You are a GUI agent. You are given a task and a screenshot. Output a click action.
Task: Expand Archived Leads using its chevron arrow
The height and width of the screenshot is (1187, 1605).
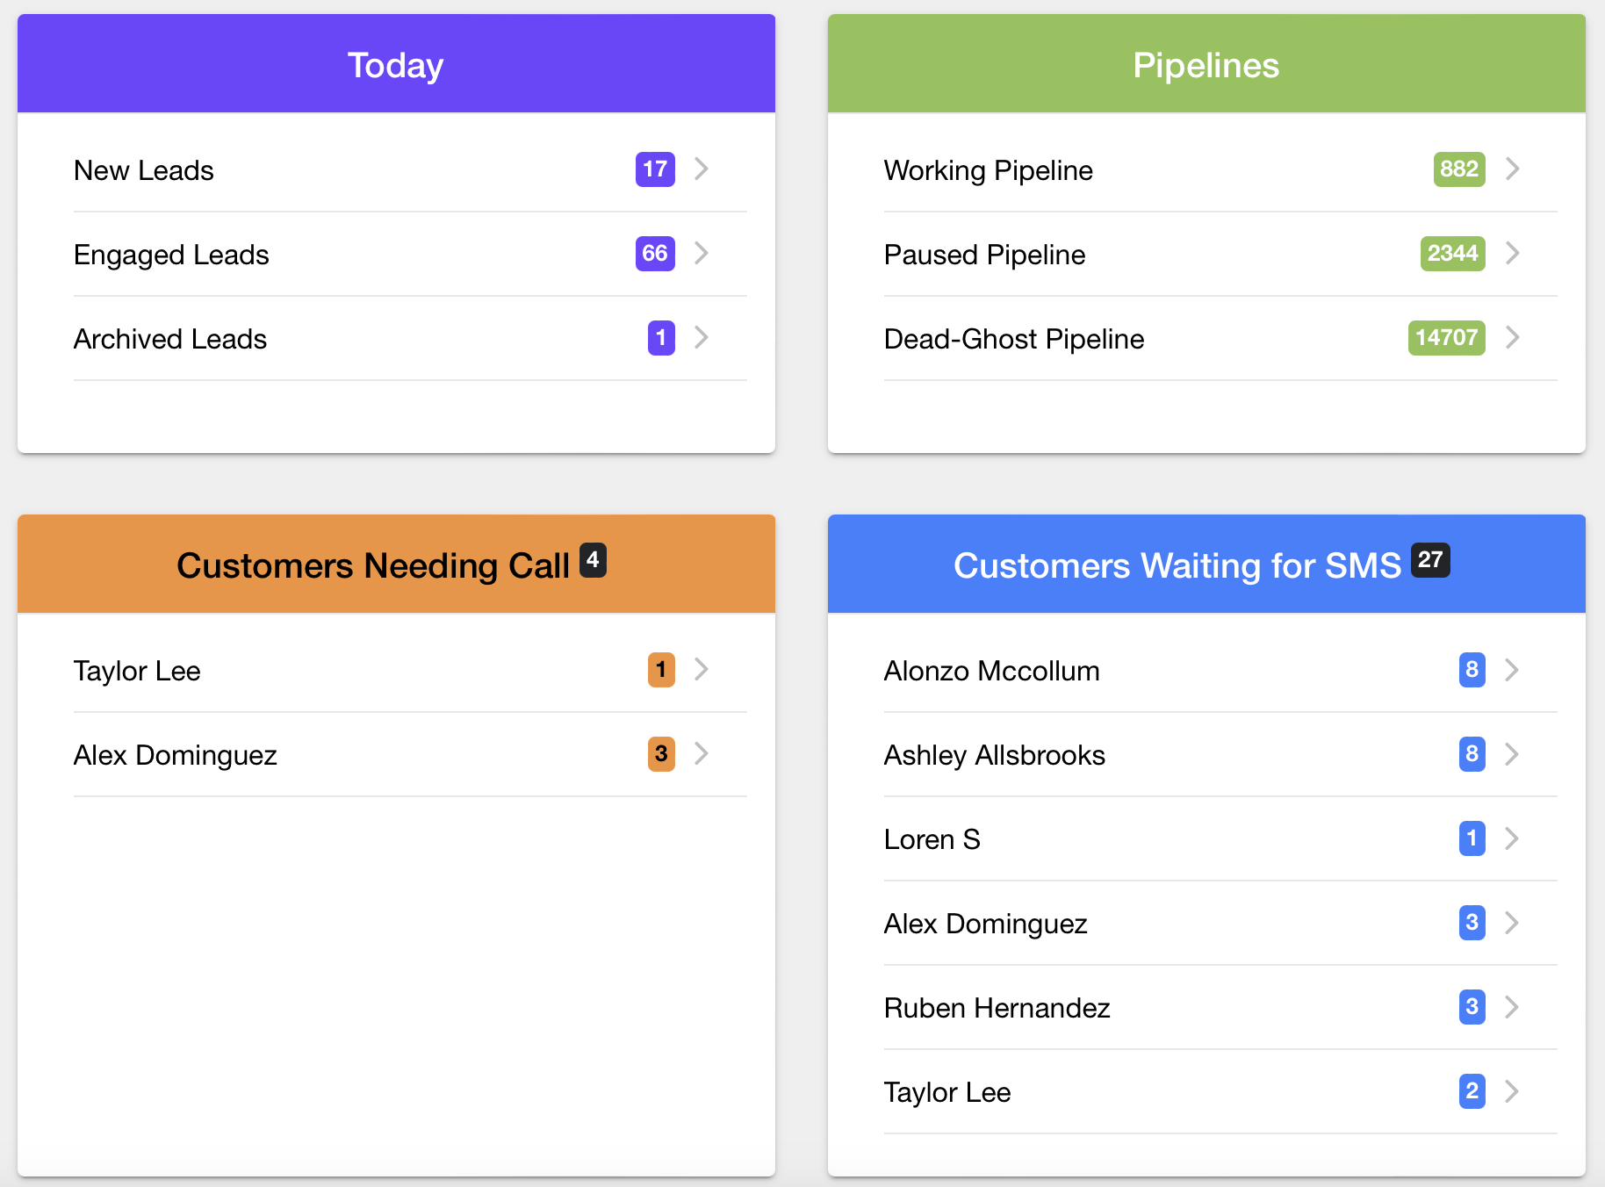click(701, 337)
